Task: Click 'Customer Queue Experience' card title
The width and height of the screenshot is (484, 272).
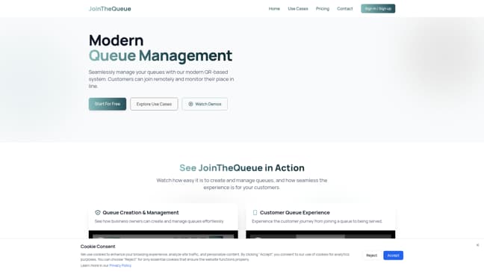Action: pyautogui.click(x=295, y=212)
